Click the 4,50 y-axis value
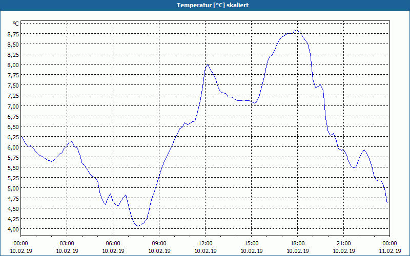 point(14,209)
